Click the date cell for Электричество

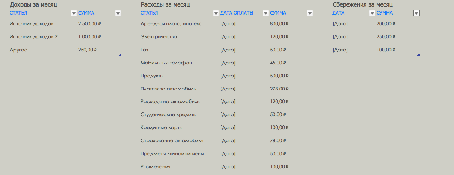tap(228, 37)
